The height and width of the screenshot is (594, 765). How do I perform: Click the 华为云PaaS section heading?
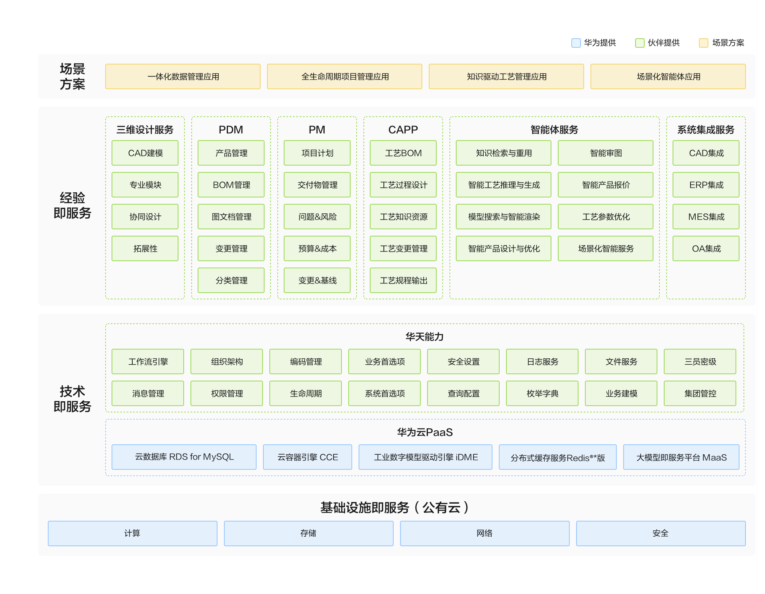(425, 432)
